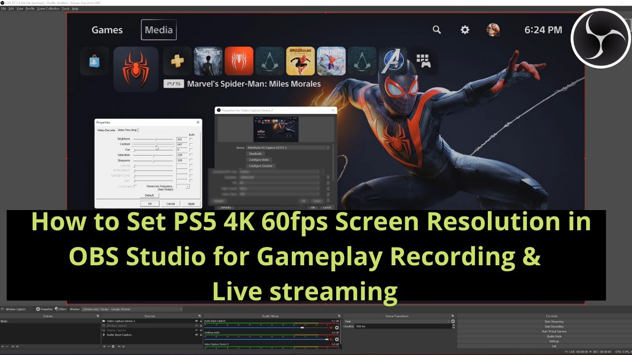Open PlayStation Store icon in PS5 home
This screenshot has height=355, width=632.
(x=94, y=61)
